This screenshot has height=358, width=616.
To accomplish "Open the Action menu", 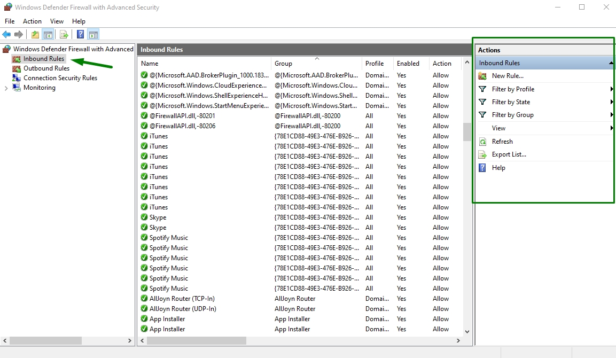I will pos(32,21).
